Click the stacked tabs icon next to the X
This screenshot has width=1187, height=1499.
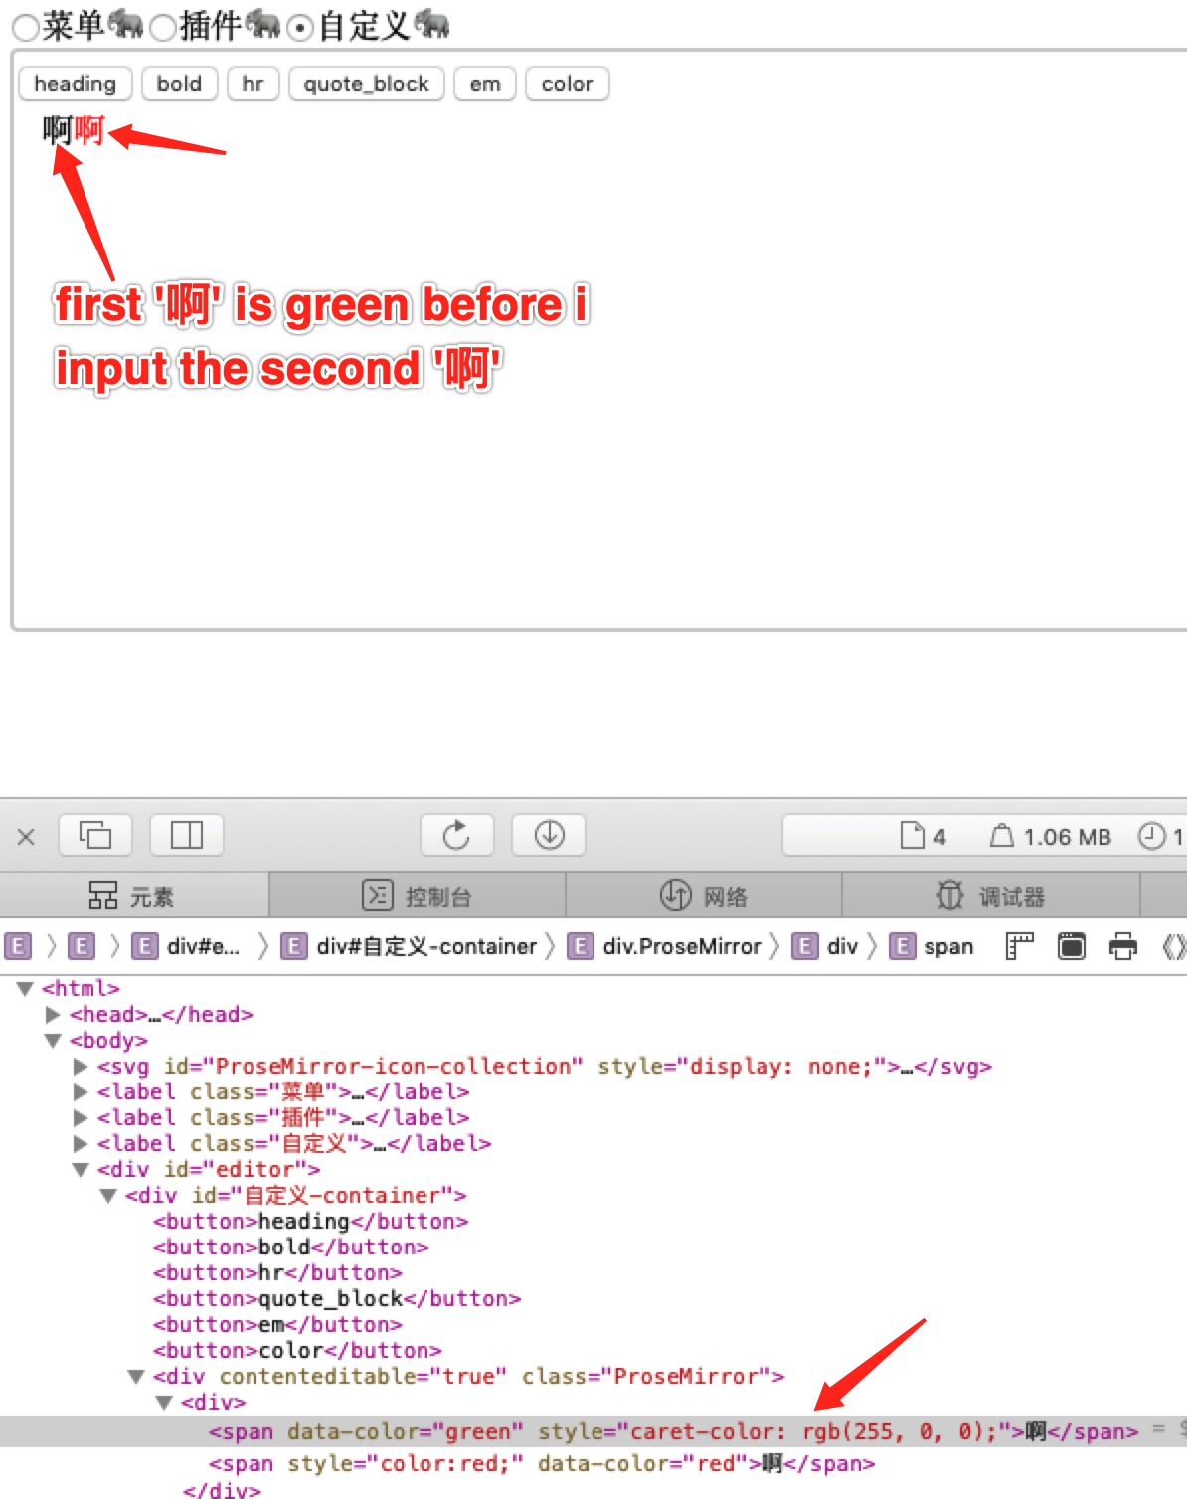[95, 835]
